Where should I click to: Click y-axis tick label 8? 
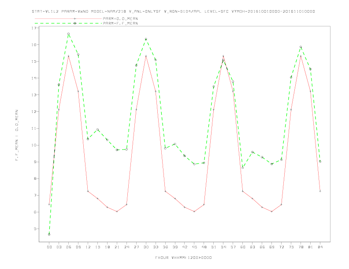(35, 178)
